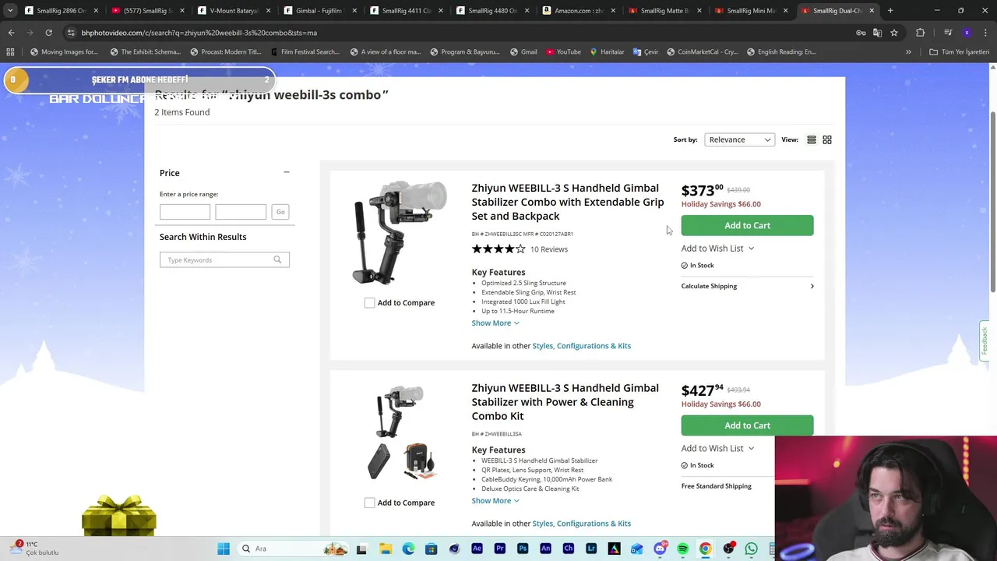Open Gmail bookmark in bookmarks bar
Image resolution: width=997 pixels, height=561 pixels.
click(523, 51)
